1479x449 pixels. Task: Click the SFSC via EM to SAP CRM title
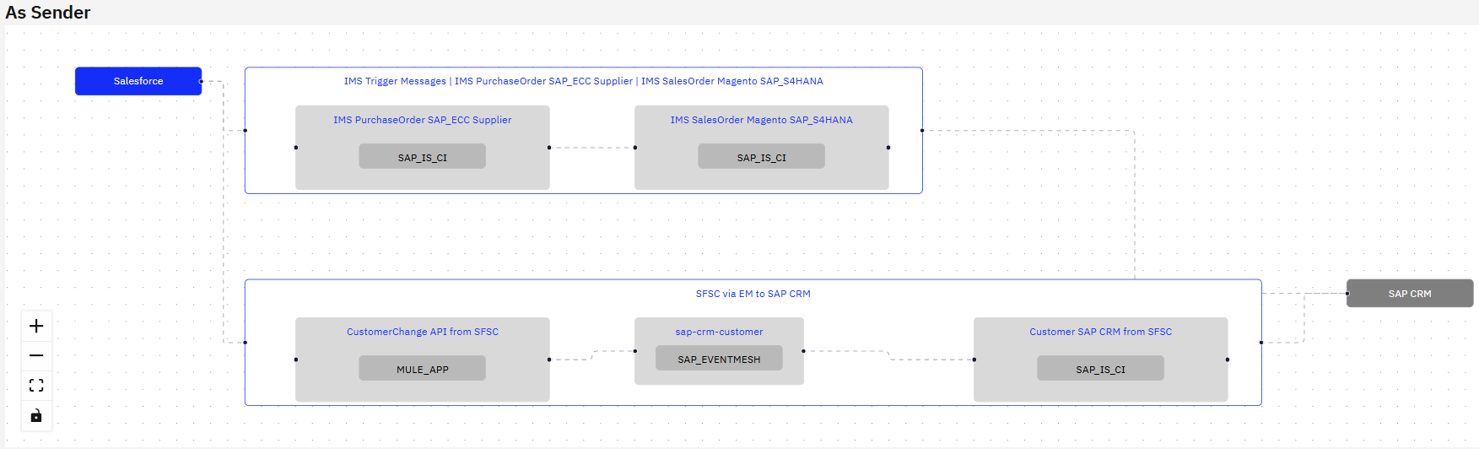(x=753, y=294)
